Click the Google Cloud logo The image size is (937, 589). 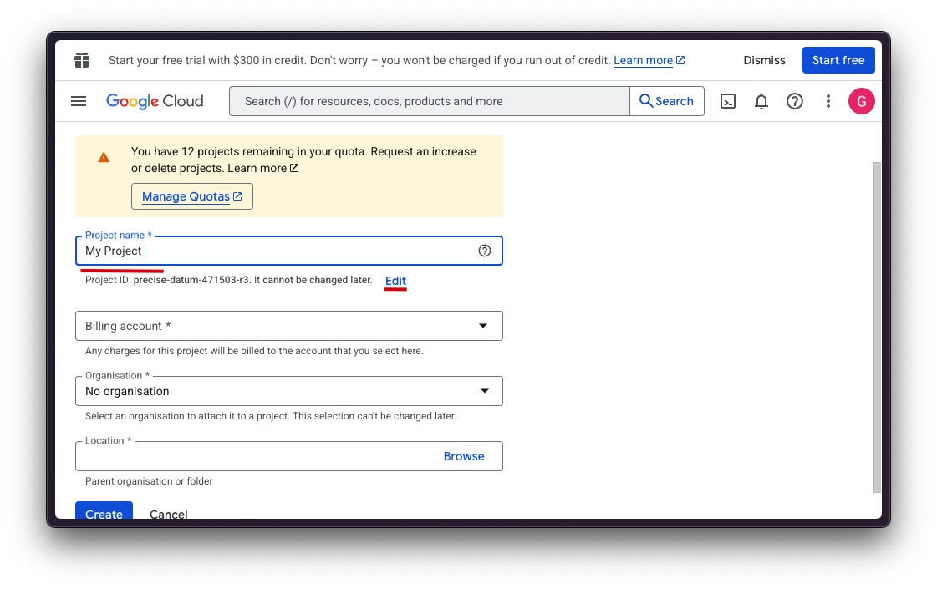point(155,101)
